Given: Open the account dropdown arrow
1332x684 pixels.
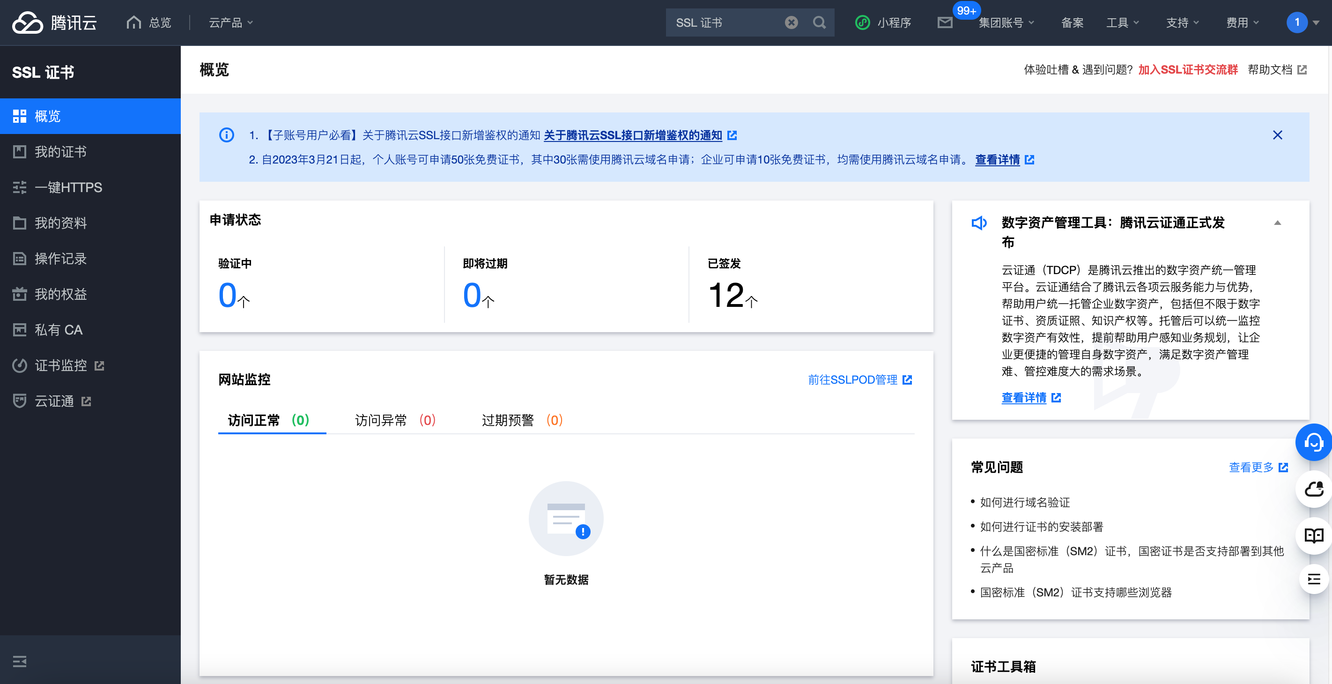Looking at the screenshot, I should pos(1316,23).
